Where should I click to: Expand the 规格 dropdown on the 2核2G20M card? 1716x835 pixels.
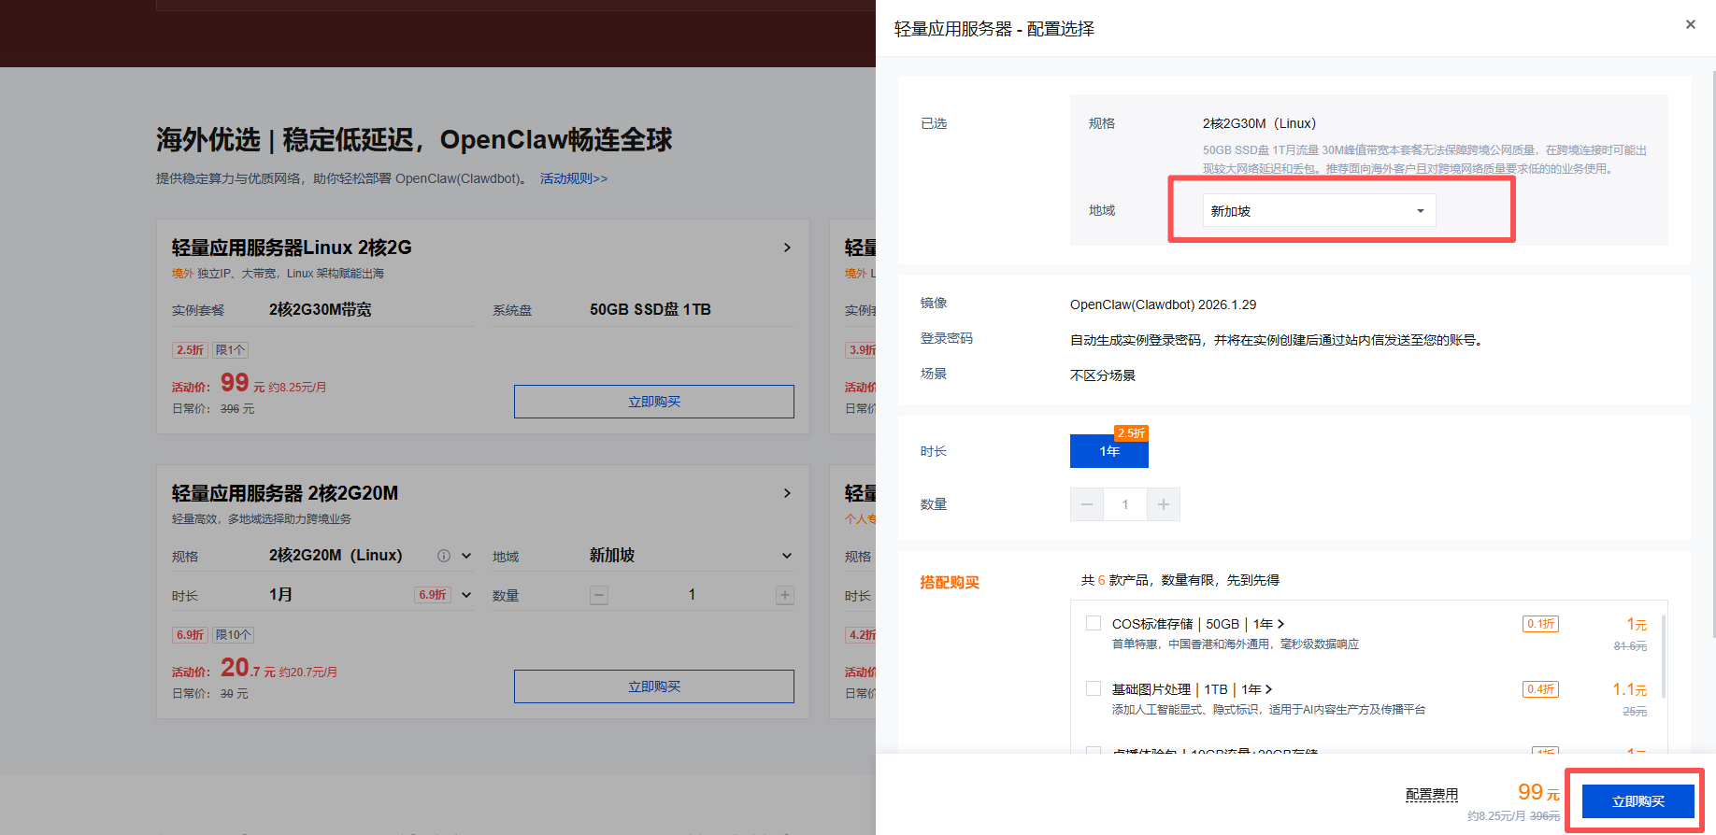pos(466,556)
